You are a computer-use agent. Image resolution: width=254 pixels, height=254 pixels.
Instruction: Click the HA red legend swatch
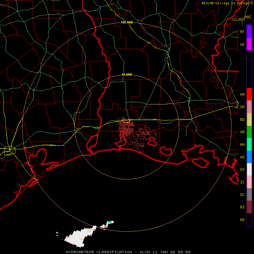point(249,94)
